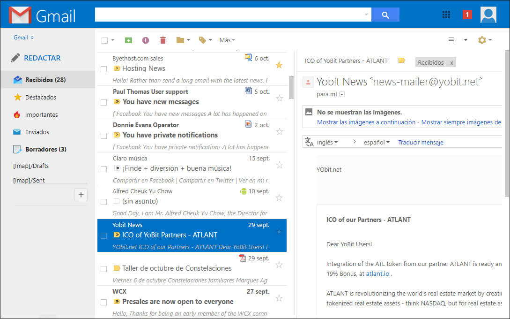Check the Presales are now open checkbox
510x319 pixels.
coord(104,302)
